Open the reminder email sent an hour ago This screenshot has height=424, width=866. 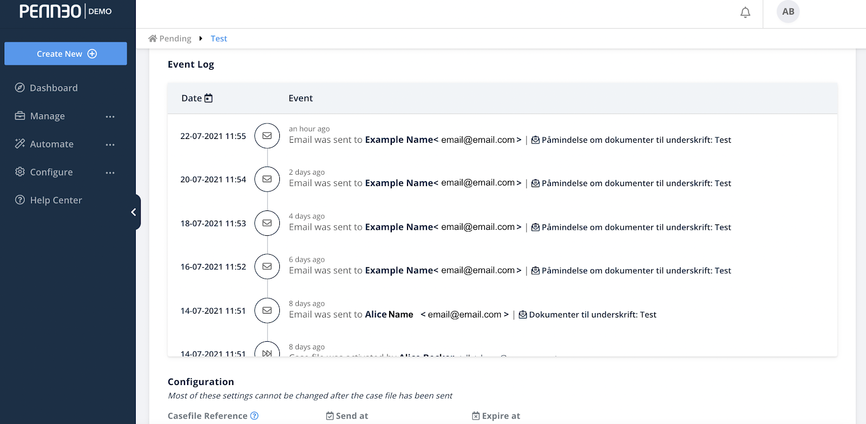pyautogui.click(x=631, y=140)
